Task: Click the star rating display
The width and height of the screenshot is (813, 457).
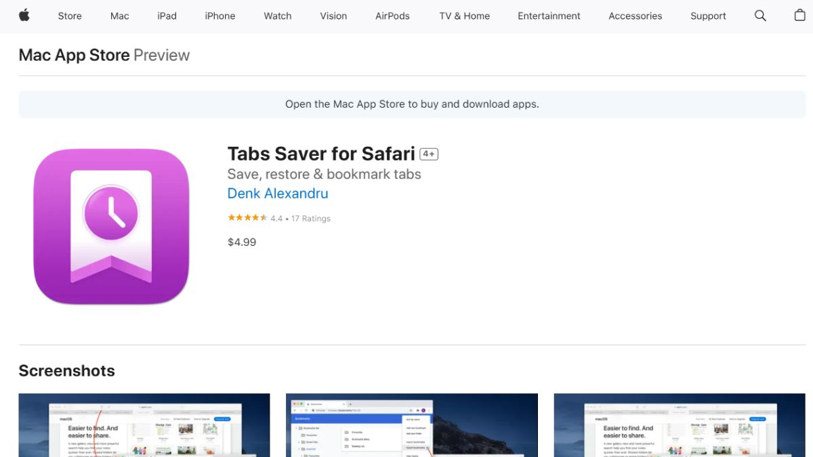Action: (247, 218)
